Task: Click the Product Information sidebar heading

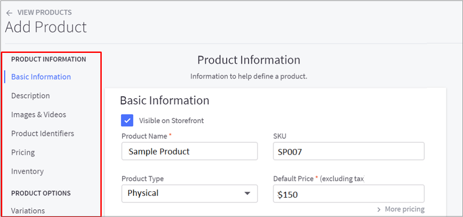Action: coord(48,59)
